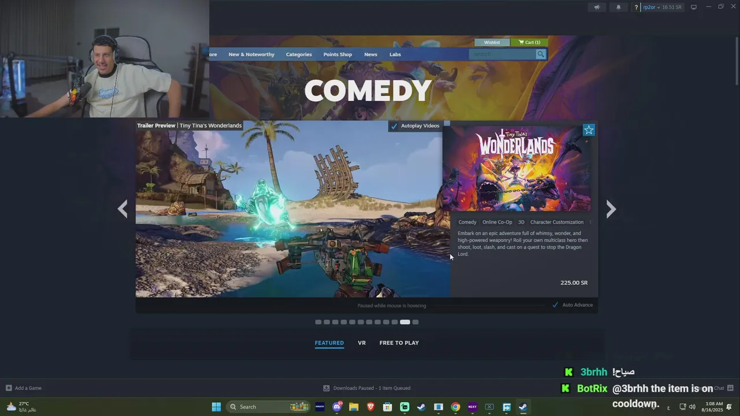Open the New & Noteworthy menu

click(x=251, y=54)
